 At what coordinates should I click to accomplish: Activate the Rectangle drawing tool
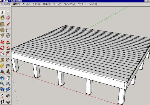point(2,24)
